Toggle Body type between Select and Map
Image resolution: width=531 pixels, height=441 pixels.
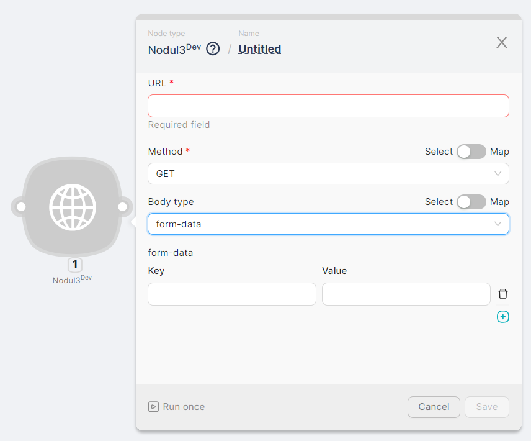click(471, 202)
